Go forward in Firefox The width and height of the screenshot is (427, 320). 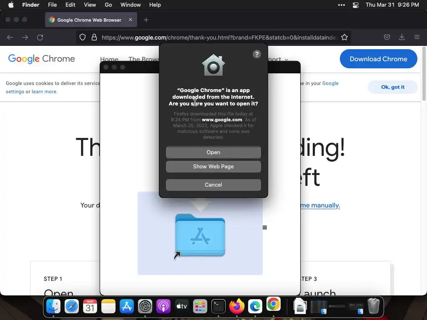coord(25,37)
